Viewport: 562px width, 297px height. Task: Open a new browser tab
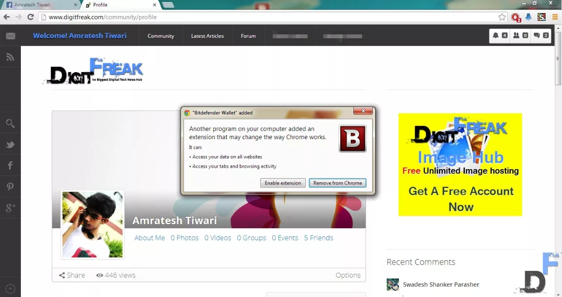coord(168,5)
